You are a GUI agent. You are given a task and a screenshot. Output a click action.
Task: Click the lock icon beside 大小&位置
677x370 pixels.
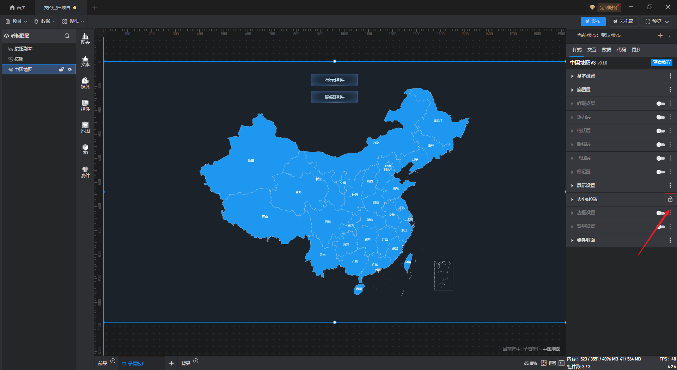(x=670, y=199)
